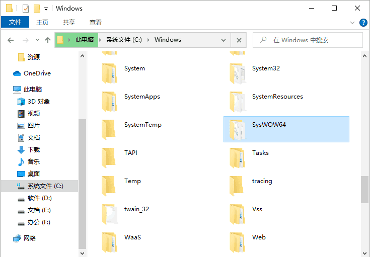
Task: Select the SystemResources folder icon
Action: pyautogui.click(x=238, y=102)
